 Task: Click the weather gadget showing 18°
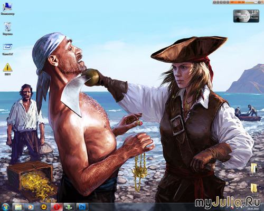click(x=246, y=16)
